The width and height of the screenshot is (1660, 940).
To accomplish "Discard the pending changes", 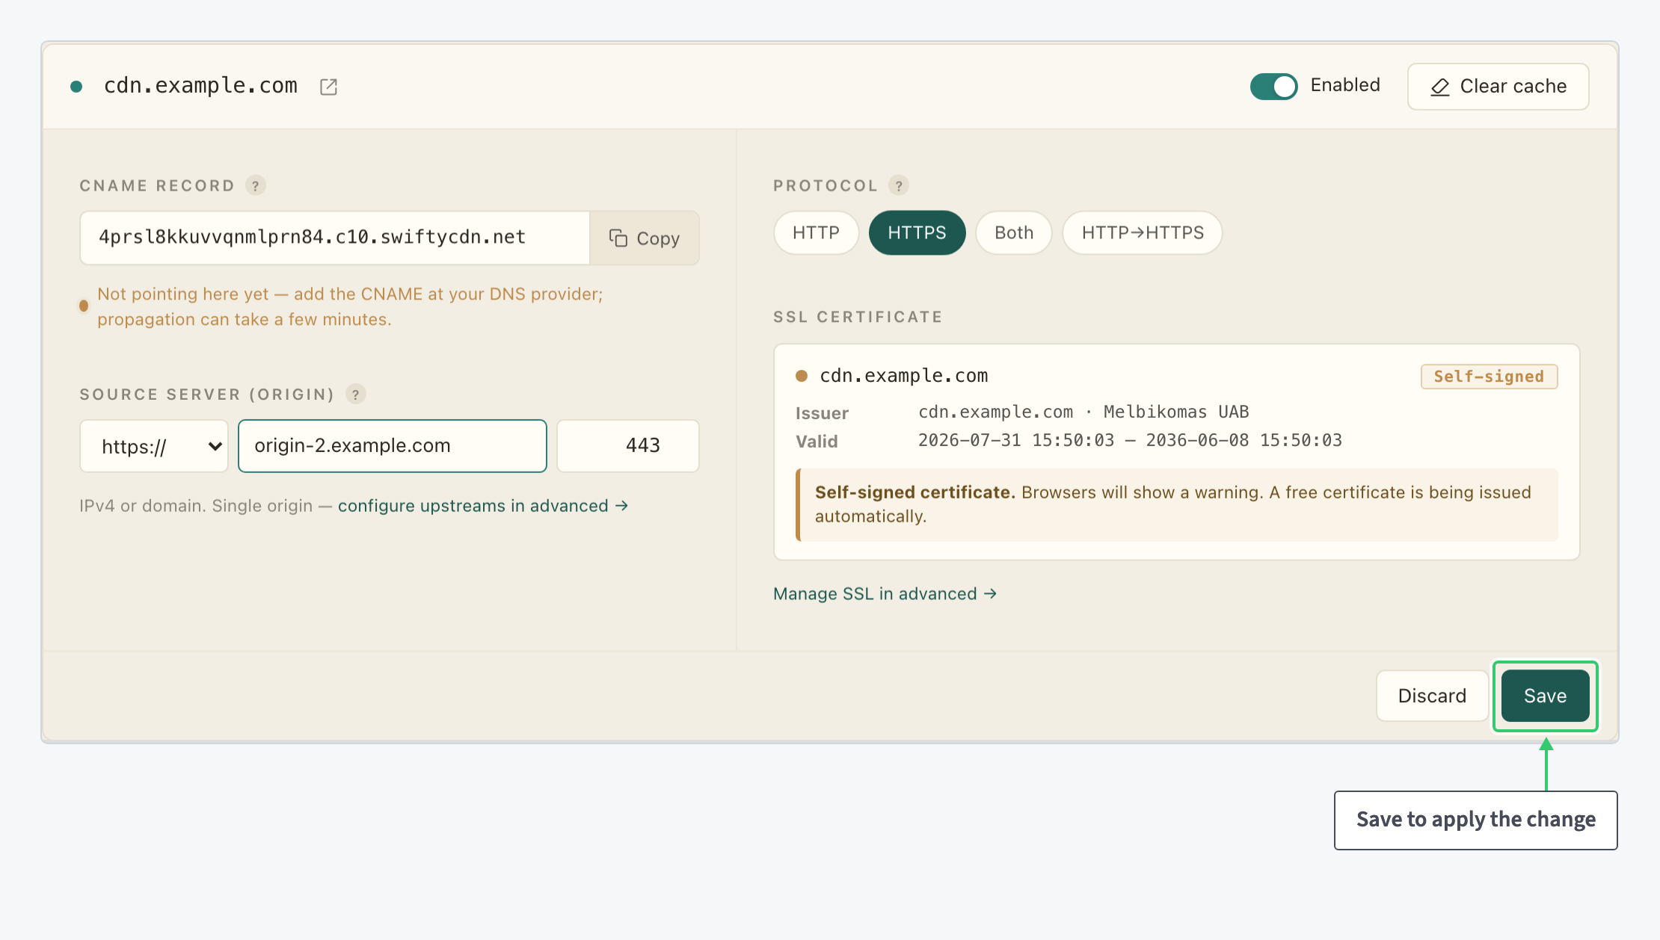I will [x=1432, y=696].
